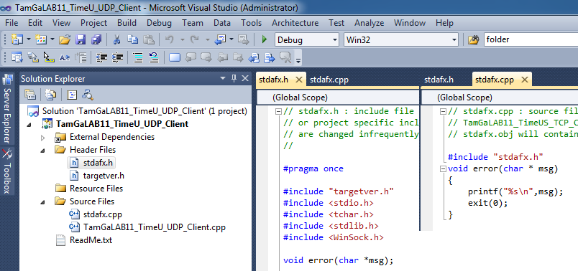Go to next bookmark icon

coord(206,57)
